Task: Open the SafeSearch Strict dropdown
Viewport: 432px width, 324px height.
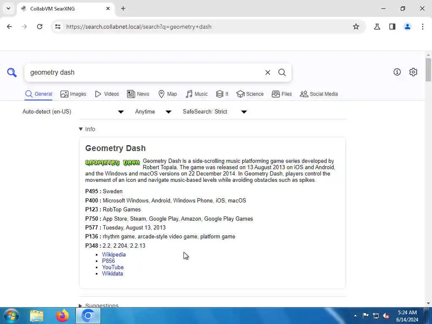Action: (x=215, y=111)
